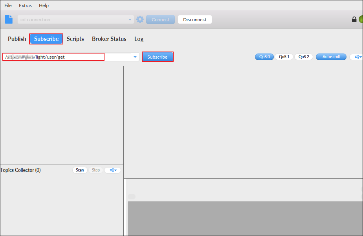Click the green connection status indicator
The height and width of the screenshot is (236, 363).
[361, 19]
